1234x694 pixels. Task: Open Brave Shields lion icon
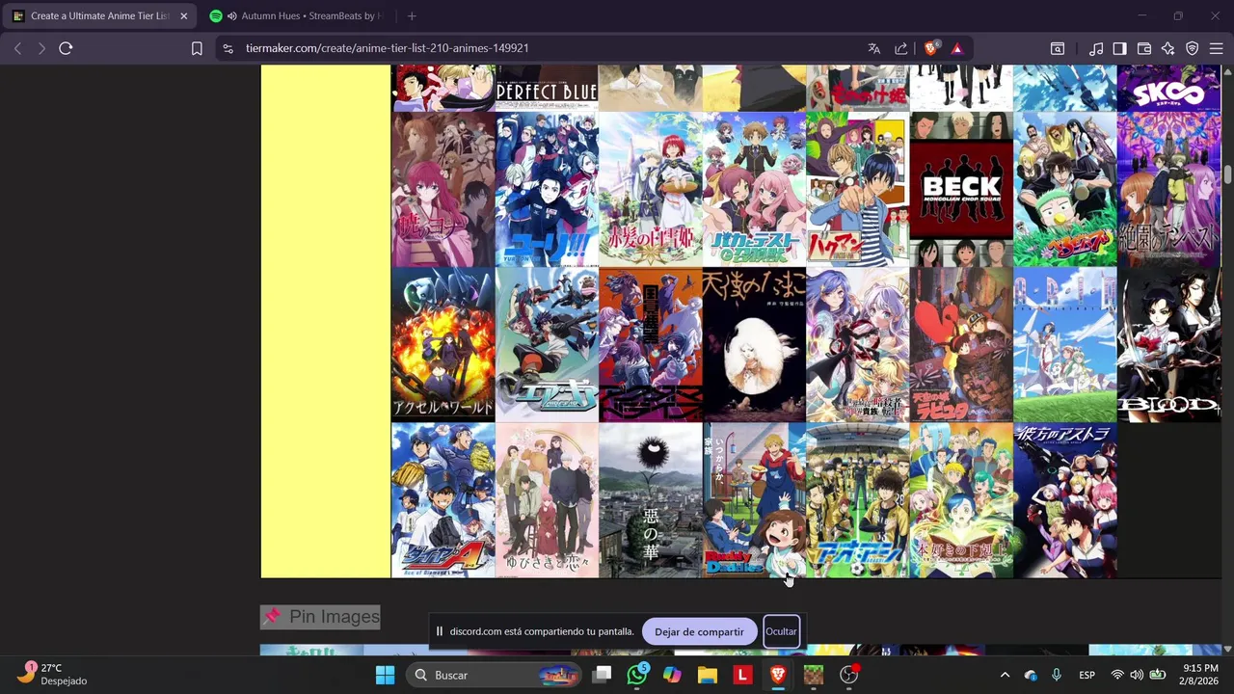931,48
